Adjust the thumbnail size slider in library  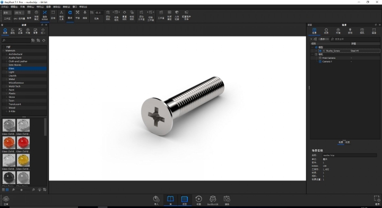[x=21, y=190]
